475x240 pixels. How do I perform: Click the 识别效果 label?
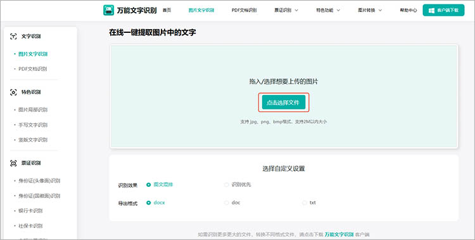(x=127, y=186)
